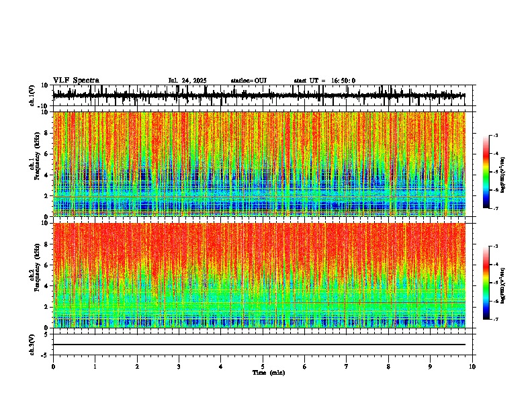This screenshot has width=532, height=411.
Task: Click time axis tick label 1
Action: point(95,367)
